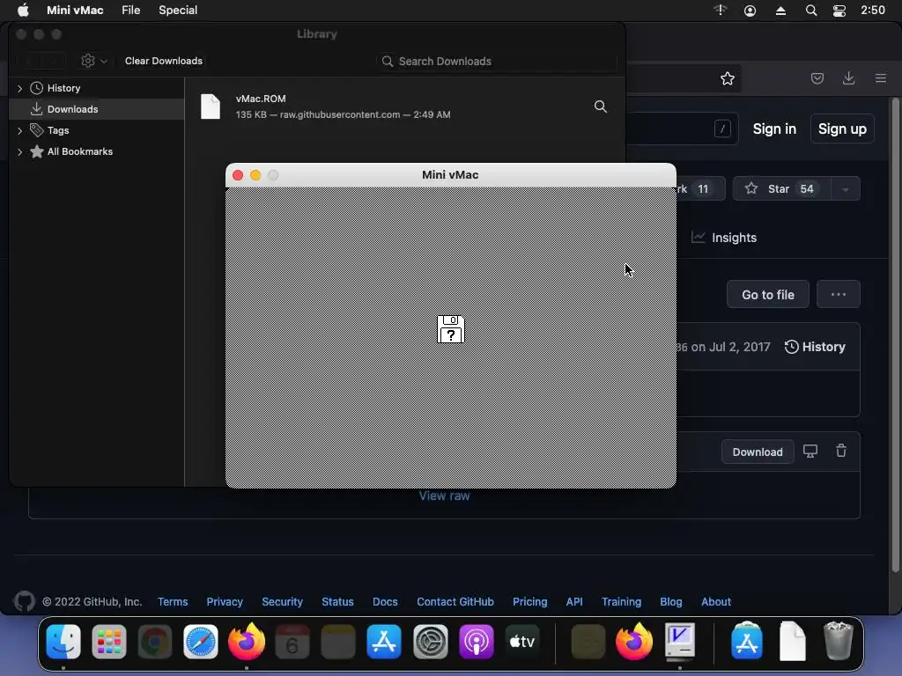Viewport: 902px width, 676px height.
Task: Click the GitHub Sign in link
Action: point(774,129)
